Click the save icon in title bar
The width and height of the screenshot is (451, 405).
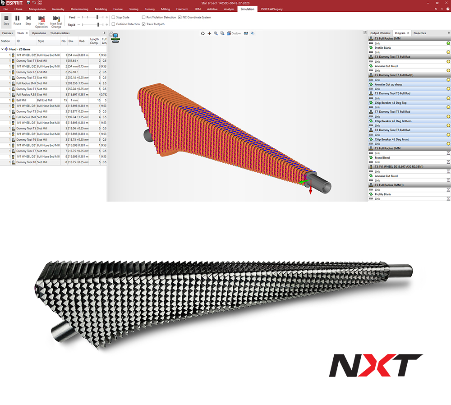pyautogui.click(x=28, y=3)
